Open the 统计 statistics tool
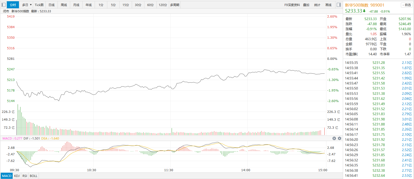 tap(317, 5)
